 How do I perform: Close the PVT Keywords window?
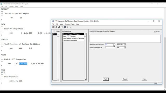click(159, 21)
